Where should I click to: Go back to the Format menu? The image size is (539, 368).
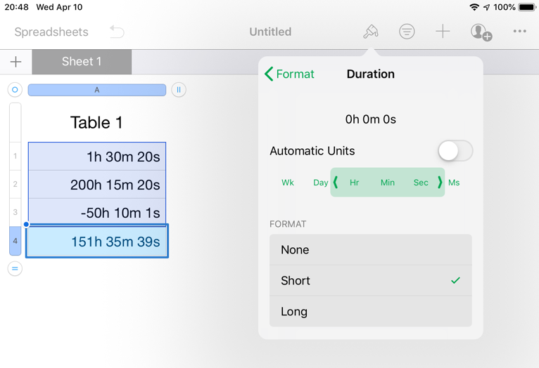click(289, 74)
